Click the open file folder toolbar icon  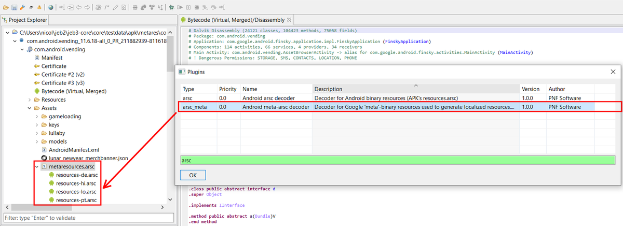[6, 7]
